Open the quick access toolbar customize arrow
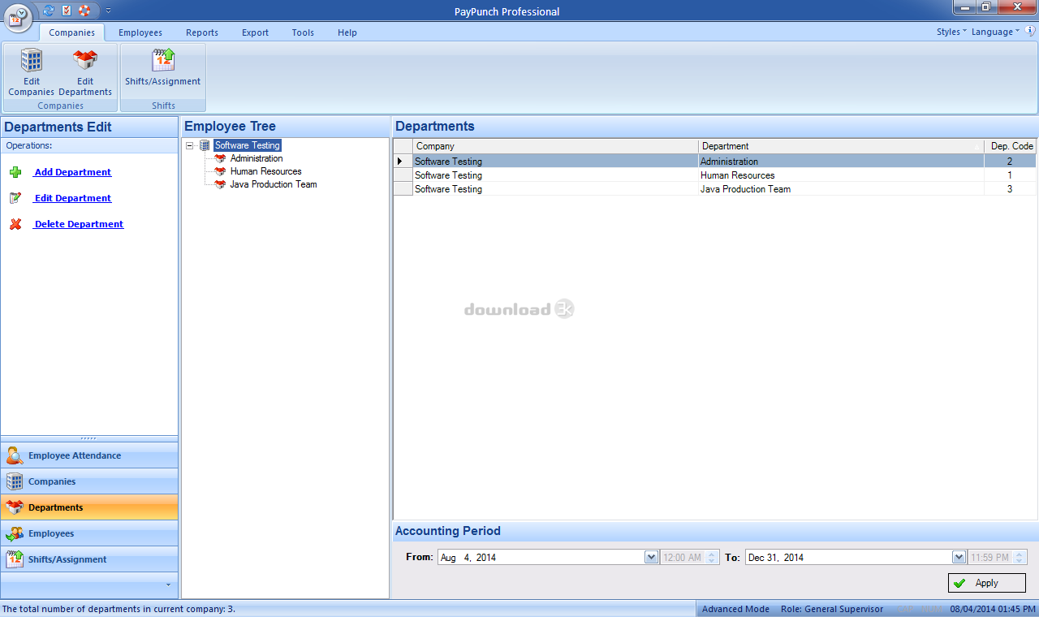The image size is (1039, 617). click(109, 11)
